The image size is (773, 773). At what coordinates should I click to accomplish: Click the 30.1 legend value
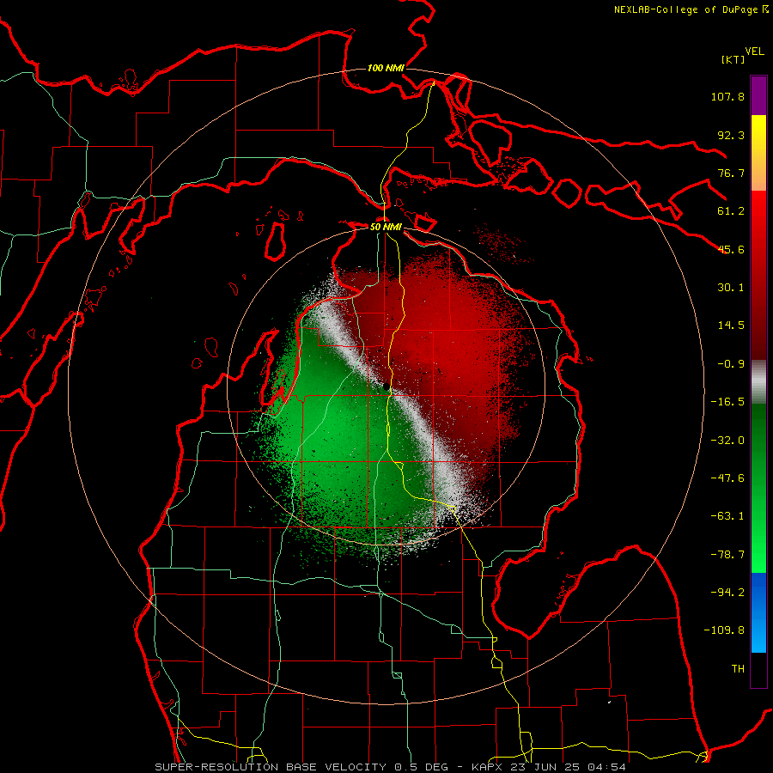click(731, 288)
